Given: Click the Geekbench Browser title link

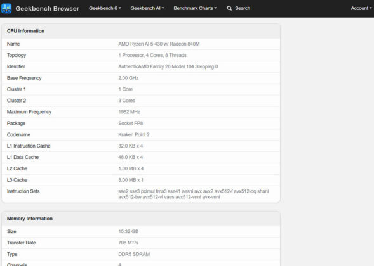Looking at the screenshot, I should pos(47,9).
